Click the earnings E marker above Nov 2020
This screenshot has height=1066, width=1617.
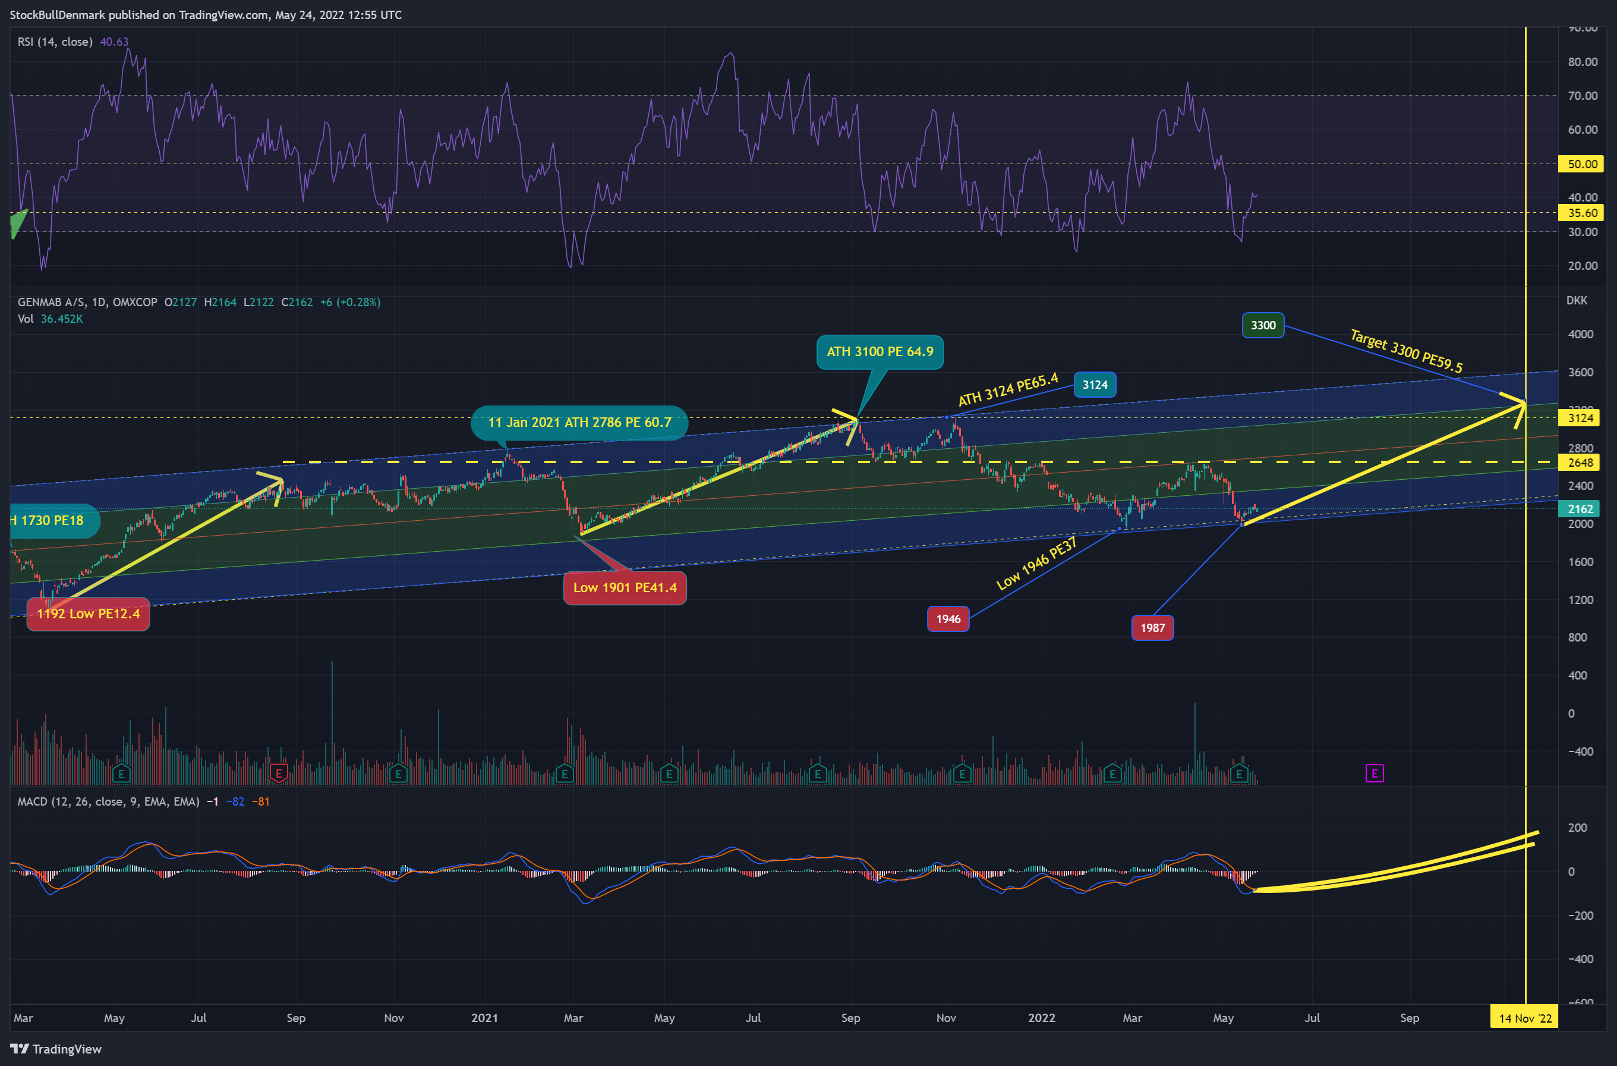(x=398, y=773)
